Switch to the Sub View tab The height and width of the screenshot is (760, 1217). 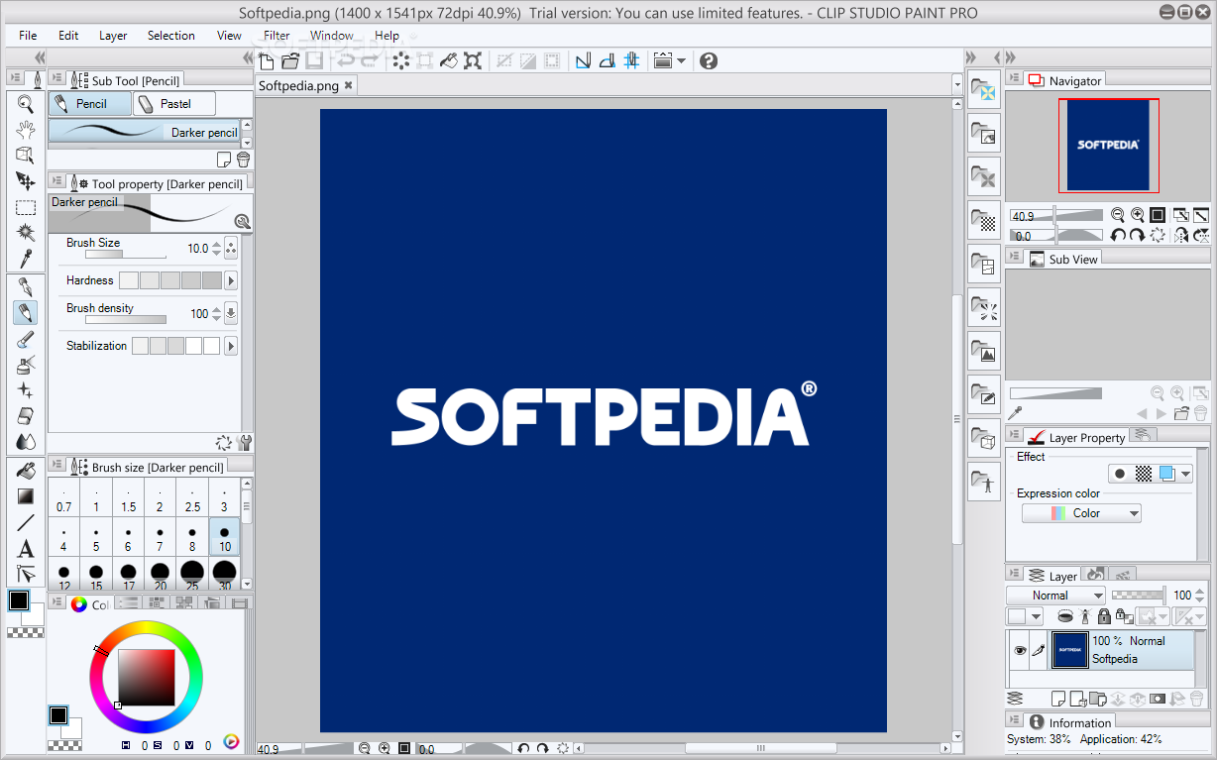[1064, 259]
